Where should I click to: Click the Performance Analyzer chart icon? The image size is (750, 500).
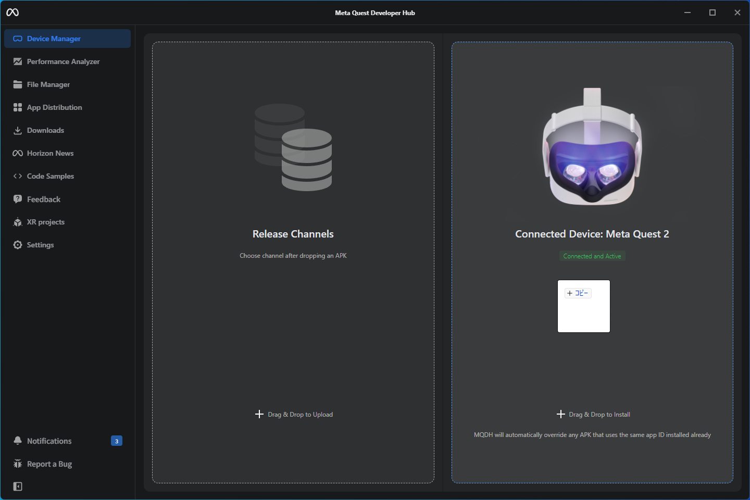point(18,61)
